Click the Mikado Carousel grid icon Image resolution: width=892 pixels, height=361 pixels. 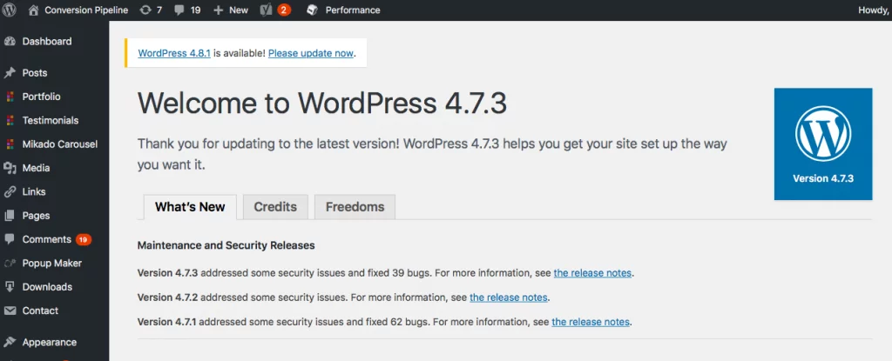click(x=10, y=144)
